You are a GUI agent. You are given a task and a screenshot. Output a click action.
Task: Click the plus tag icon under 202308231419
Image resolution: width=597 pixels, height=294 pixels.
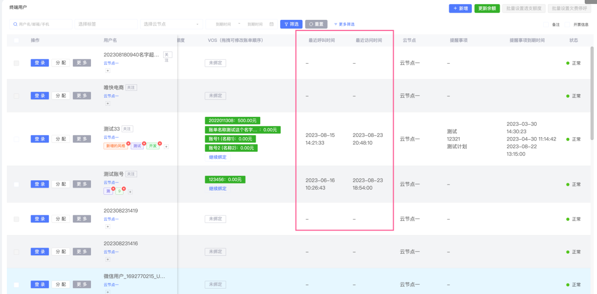108,227
